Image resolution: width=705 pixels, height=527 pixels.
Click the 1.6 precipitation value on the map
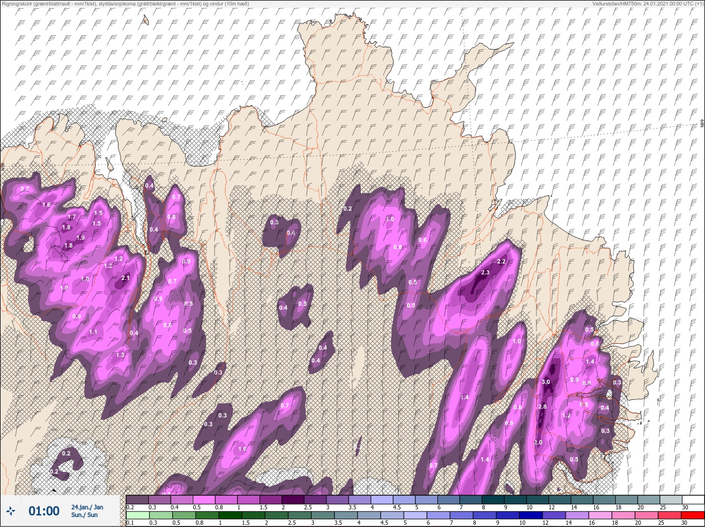point(46,205)
